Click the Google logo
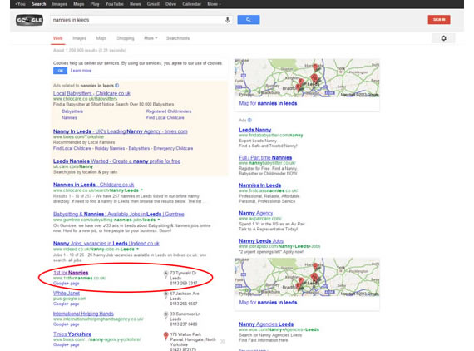 click(29, 20)
